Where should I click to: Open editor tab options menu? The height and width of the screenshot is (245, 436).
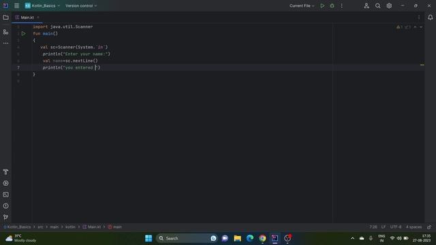coord(419,18)
